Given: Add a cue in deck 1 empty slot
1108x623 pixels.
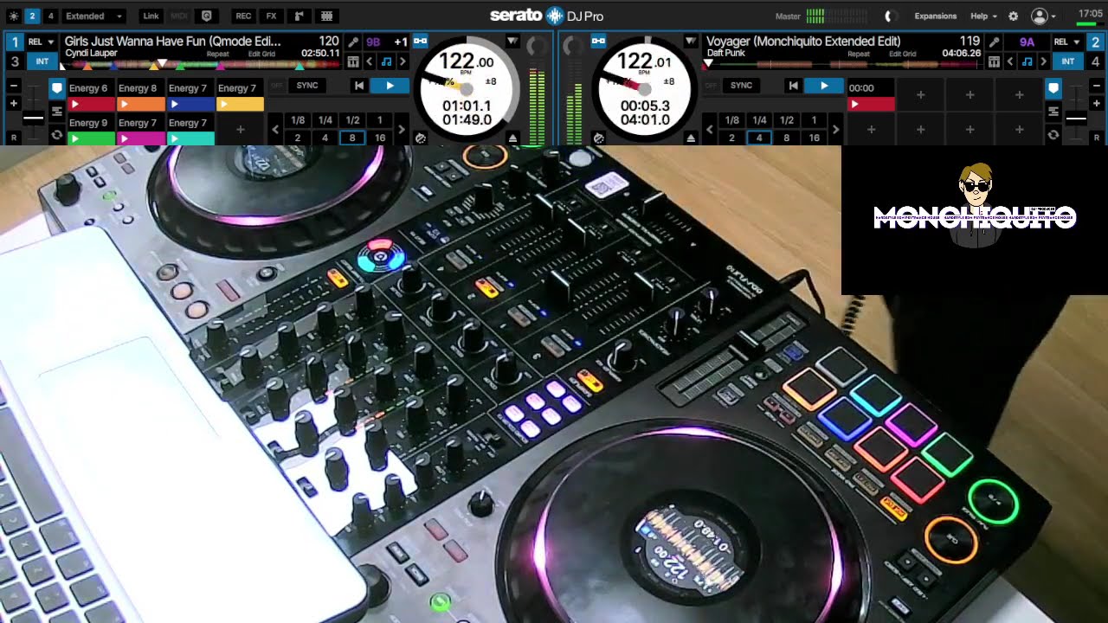Looking at the screenshot, I should tap(240, 129).
